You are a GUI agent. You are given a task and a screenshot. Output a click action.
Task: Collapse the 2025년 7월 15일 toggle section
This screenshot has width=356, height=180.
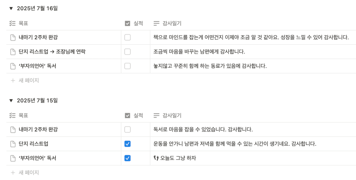coord(11,100)
